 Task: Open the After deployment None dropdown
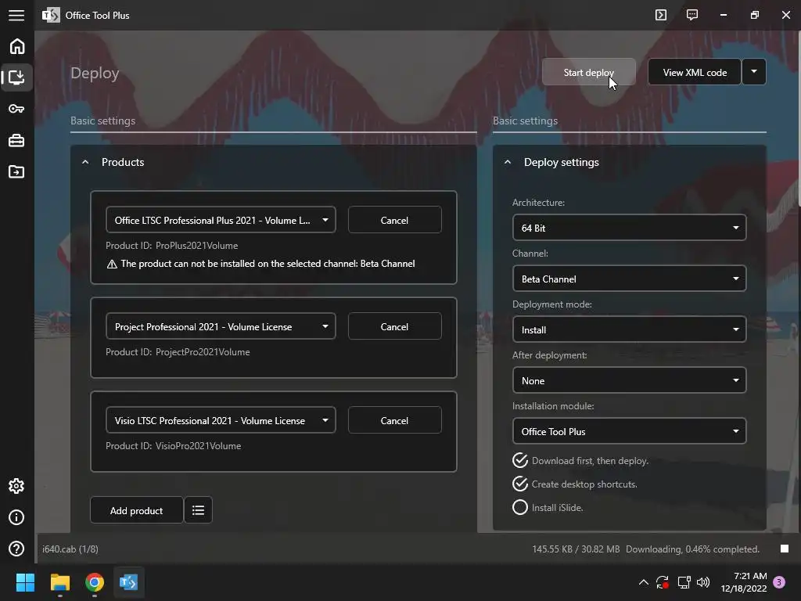click(x=629, y=381)
